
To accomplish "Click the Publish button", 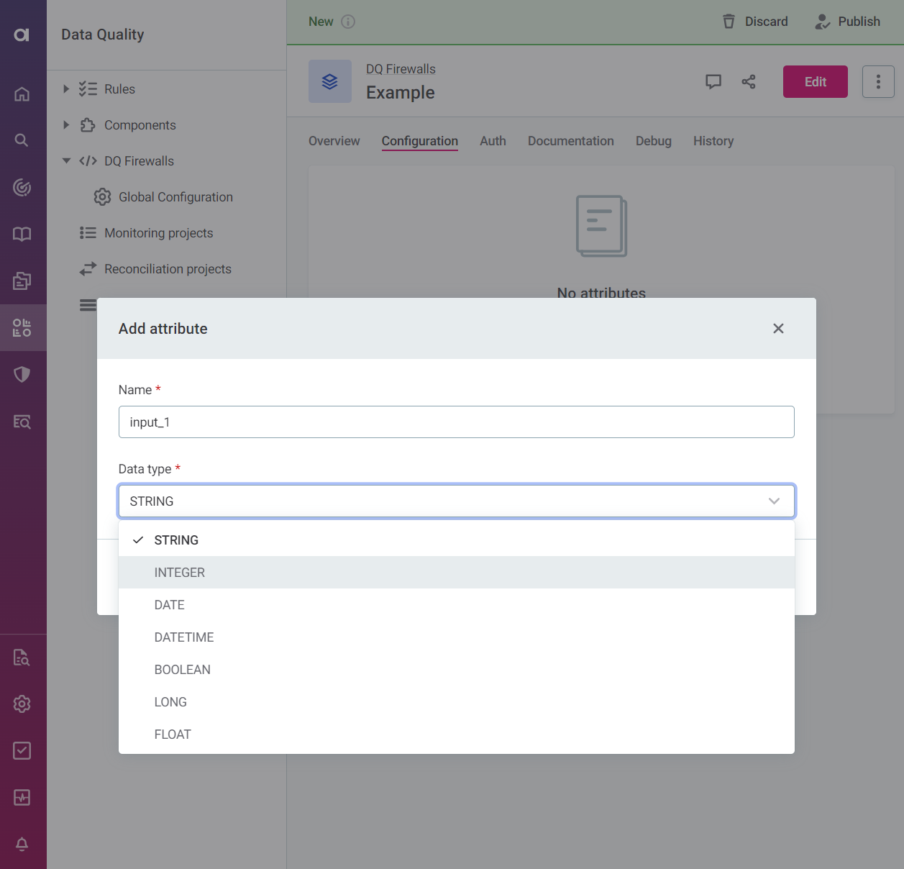I will pos(848,21).
